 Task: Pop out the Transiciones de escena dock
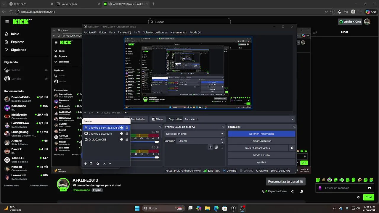(223, 127)
